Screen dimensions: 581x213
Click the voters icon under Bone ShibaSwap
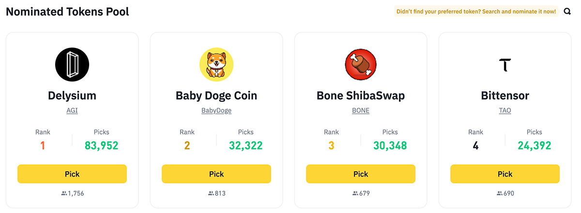(x=355, y=193)
